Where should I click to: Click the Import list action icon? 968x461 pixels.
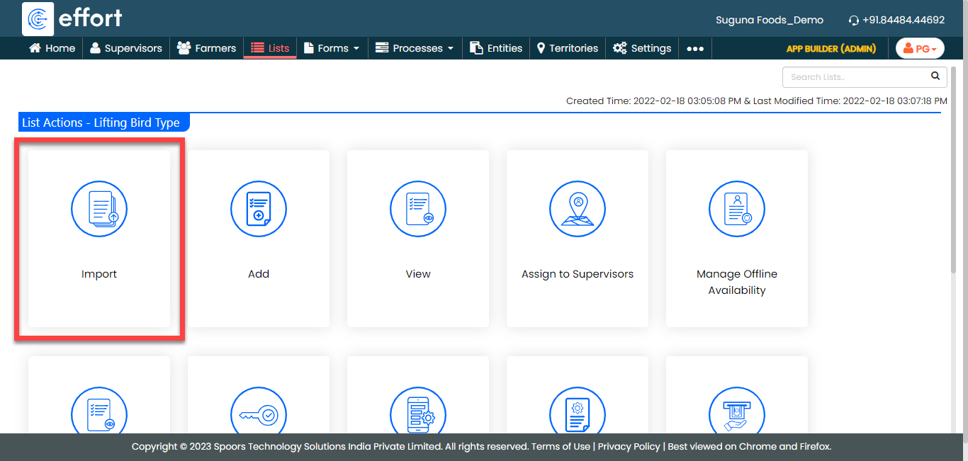[99, 208]
